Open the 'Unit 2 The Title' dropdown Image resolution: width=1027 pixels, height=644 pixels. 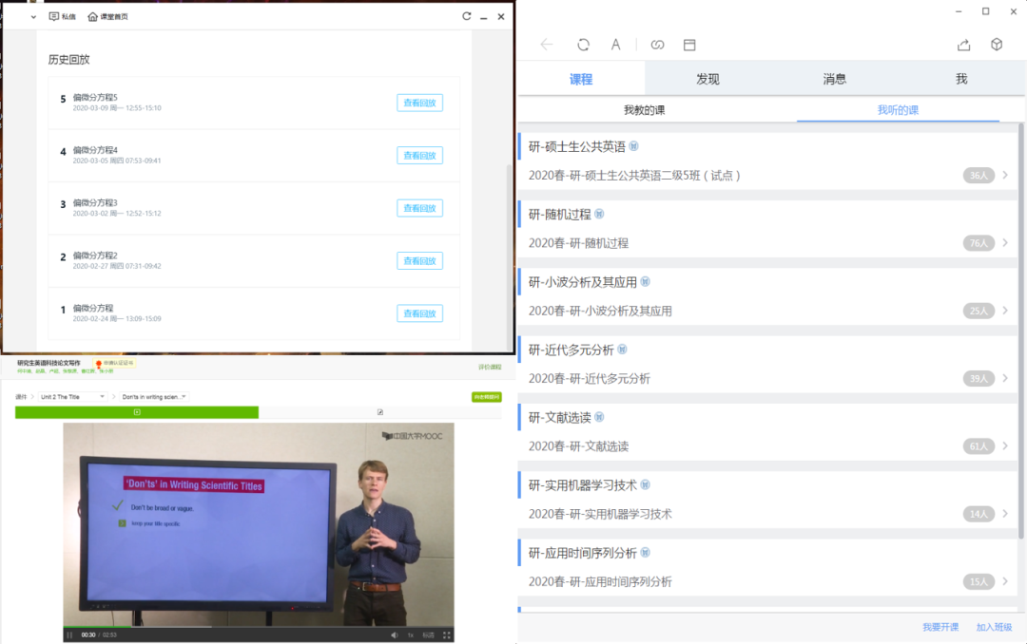73,396
